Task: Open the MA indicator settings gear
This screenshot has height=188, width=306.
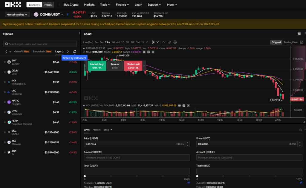Action: click(149, 52)
